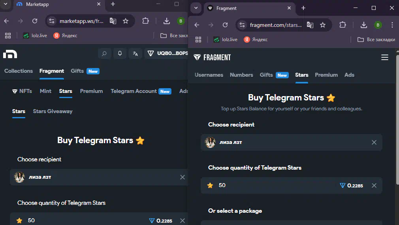Select Fragment Stars tab
This screenshot has height=225, width=399.
click(x=302, y=75)
